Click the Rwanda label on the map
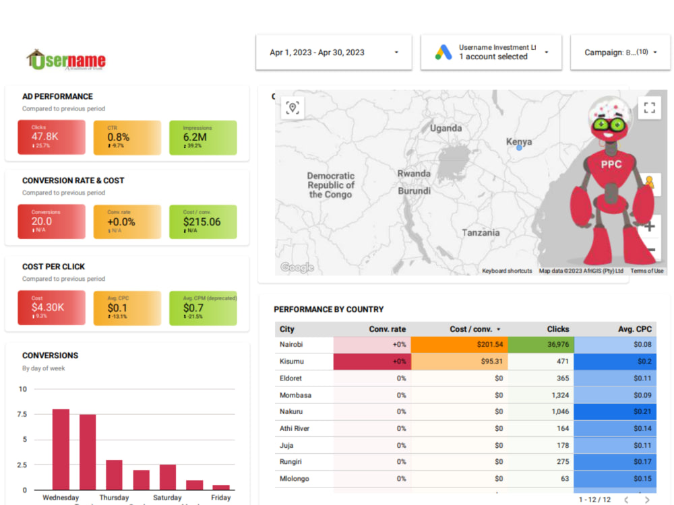This screenshot has height=505, width=674. (x=414, y=174)
